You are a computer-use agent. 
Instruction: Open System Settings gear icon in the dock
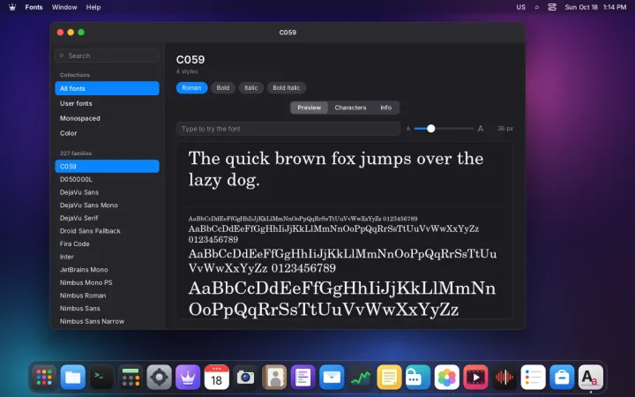(159, 378)
